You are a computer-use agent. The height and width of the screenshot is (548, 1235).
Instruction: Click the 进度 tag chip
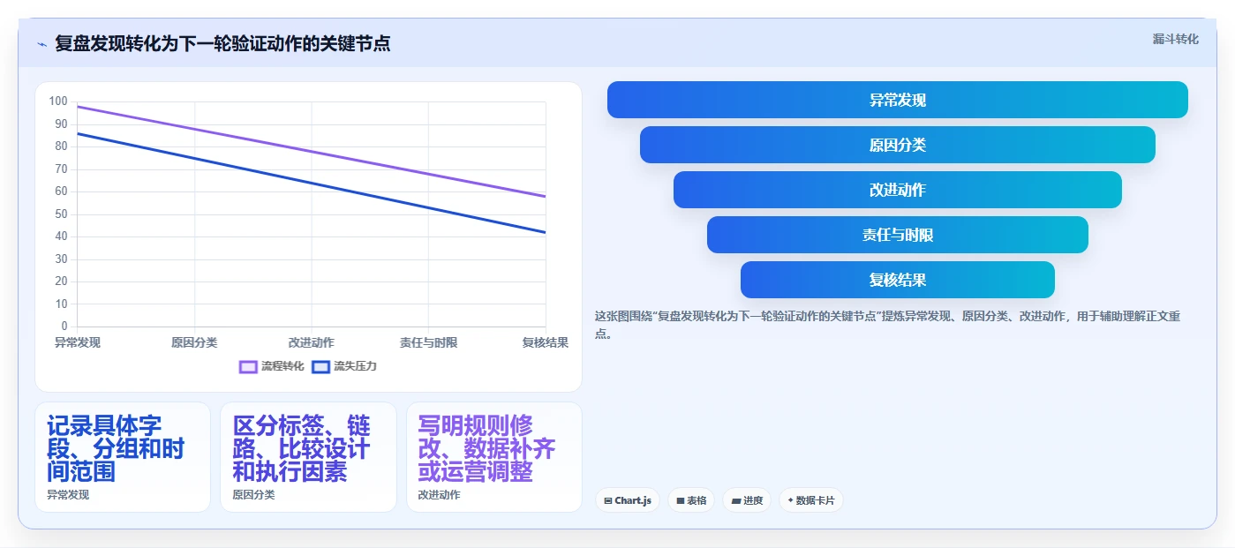tap(747, 500)
